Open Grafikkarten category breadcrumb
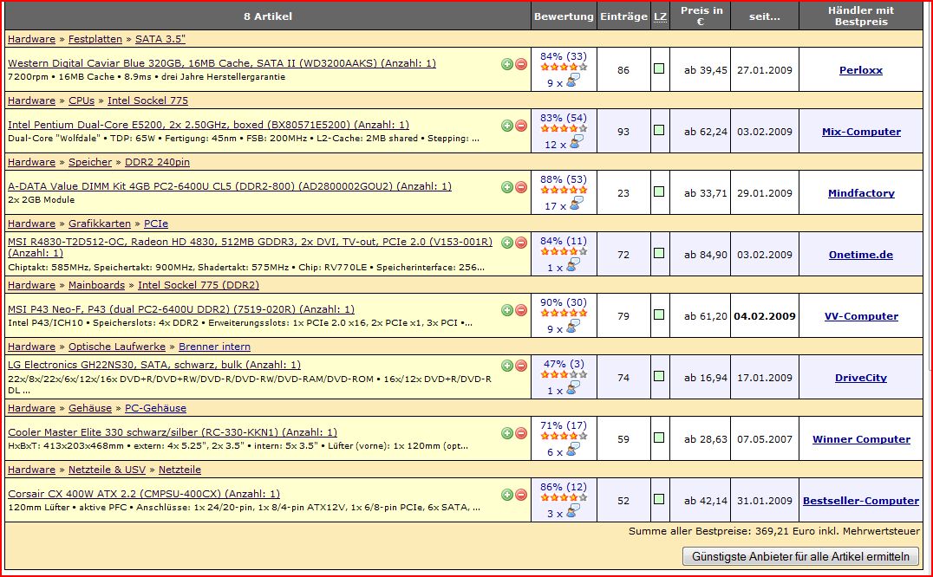Viewport: 933px width, 577px height. pos(100,224)
